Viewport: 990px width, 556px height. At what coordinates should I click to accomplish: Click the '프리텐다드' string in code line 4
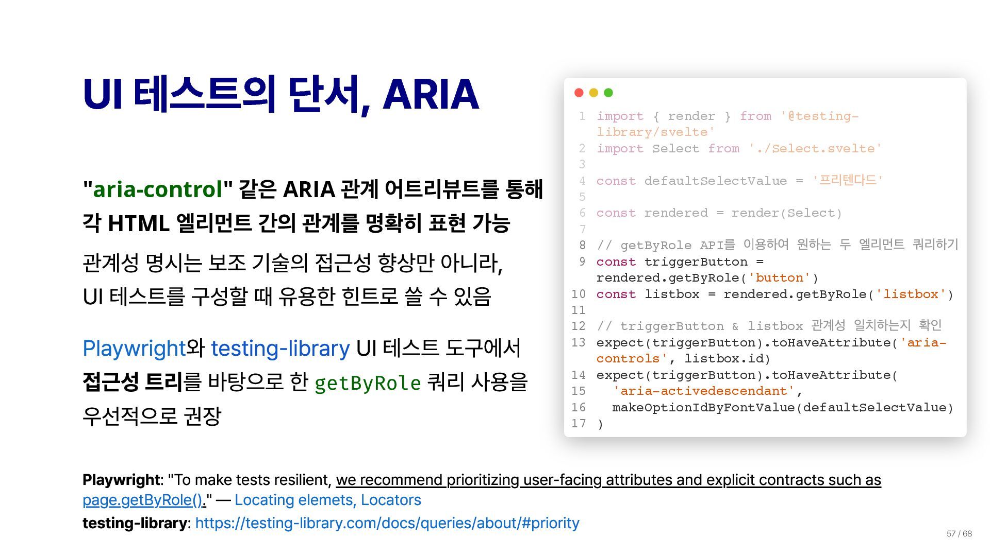pyautogui.click(x=848, y=181)
